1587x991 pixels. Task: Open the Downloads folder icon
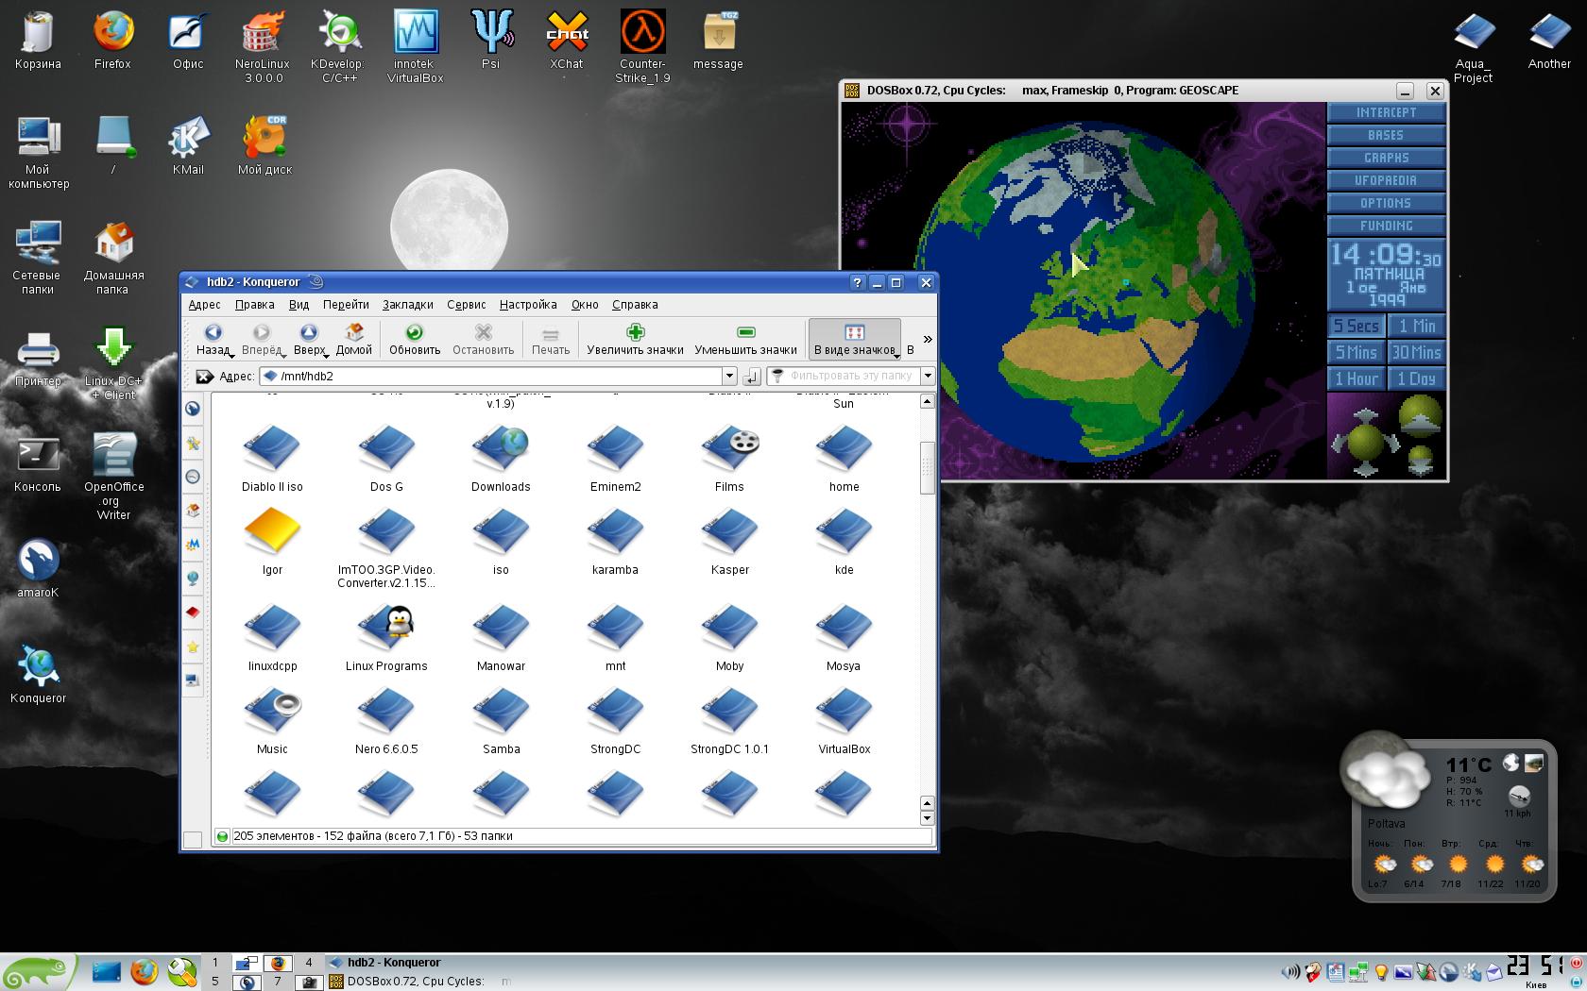click(501, 448)
